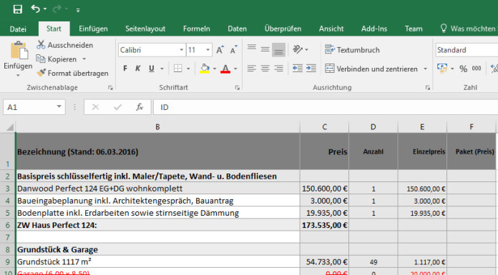The width and height of the screenshot is (498, 275).
Task: Cancel formula entry with X icon
Action: (95, 107)
